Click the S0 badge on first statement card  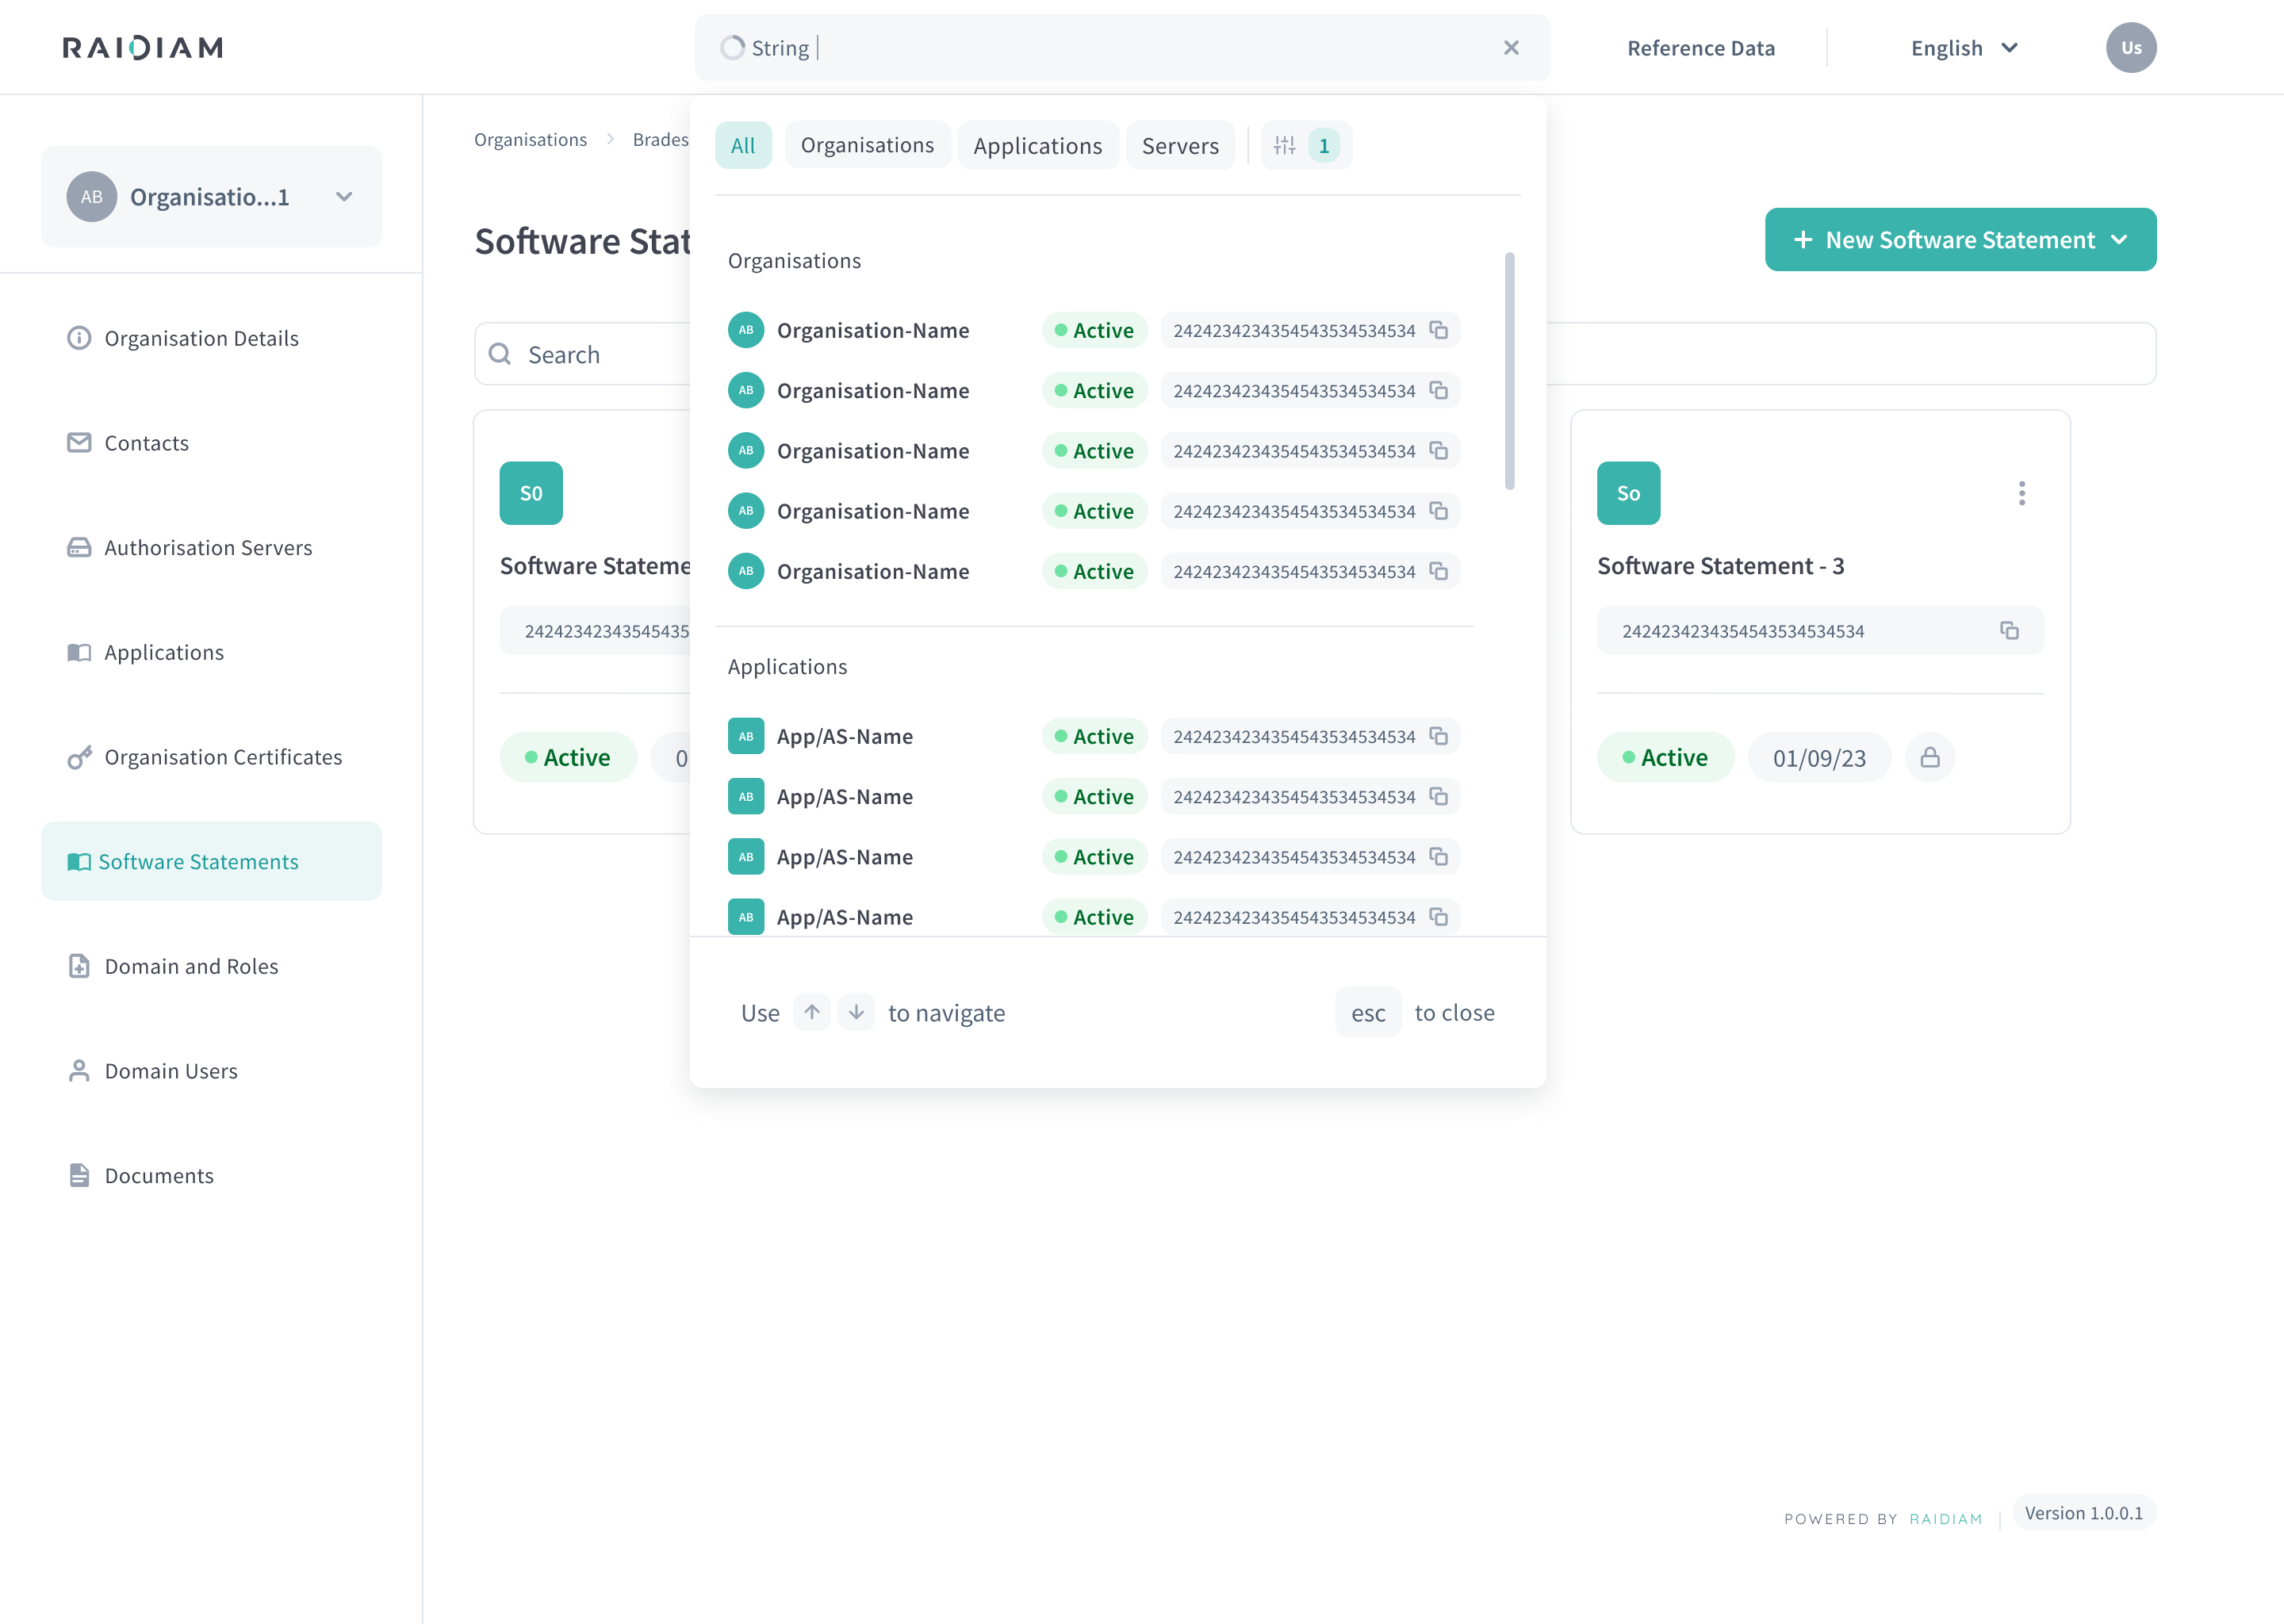coord(531,493)
